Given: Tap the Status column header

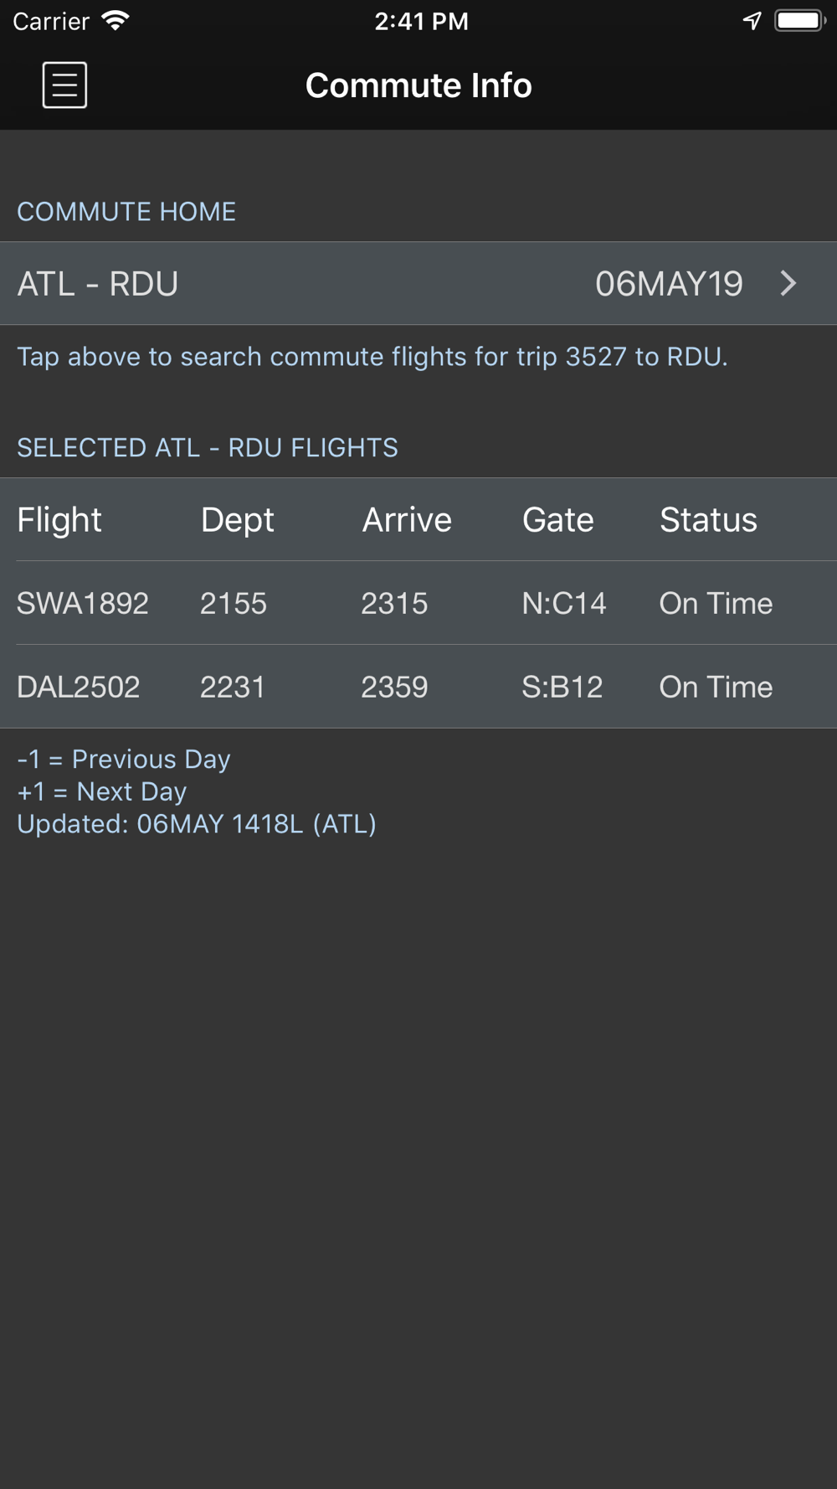Looking at the screenshot, I should [708, 519].
